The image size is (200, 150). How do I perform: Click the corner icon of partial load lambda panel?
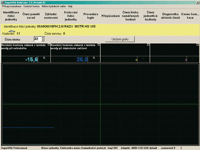pyautogui.click(x=99, y=45)
